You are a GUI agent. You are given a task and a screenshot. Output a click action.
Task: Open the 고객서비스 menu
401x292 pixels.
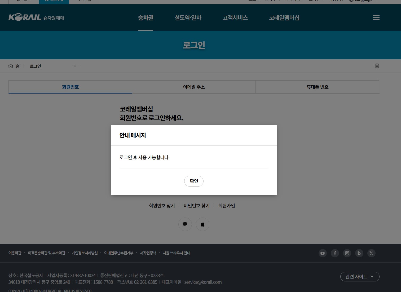click(235, 17)
